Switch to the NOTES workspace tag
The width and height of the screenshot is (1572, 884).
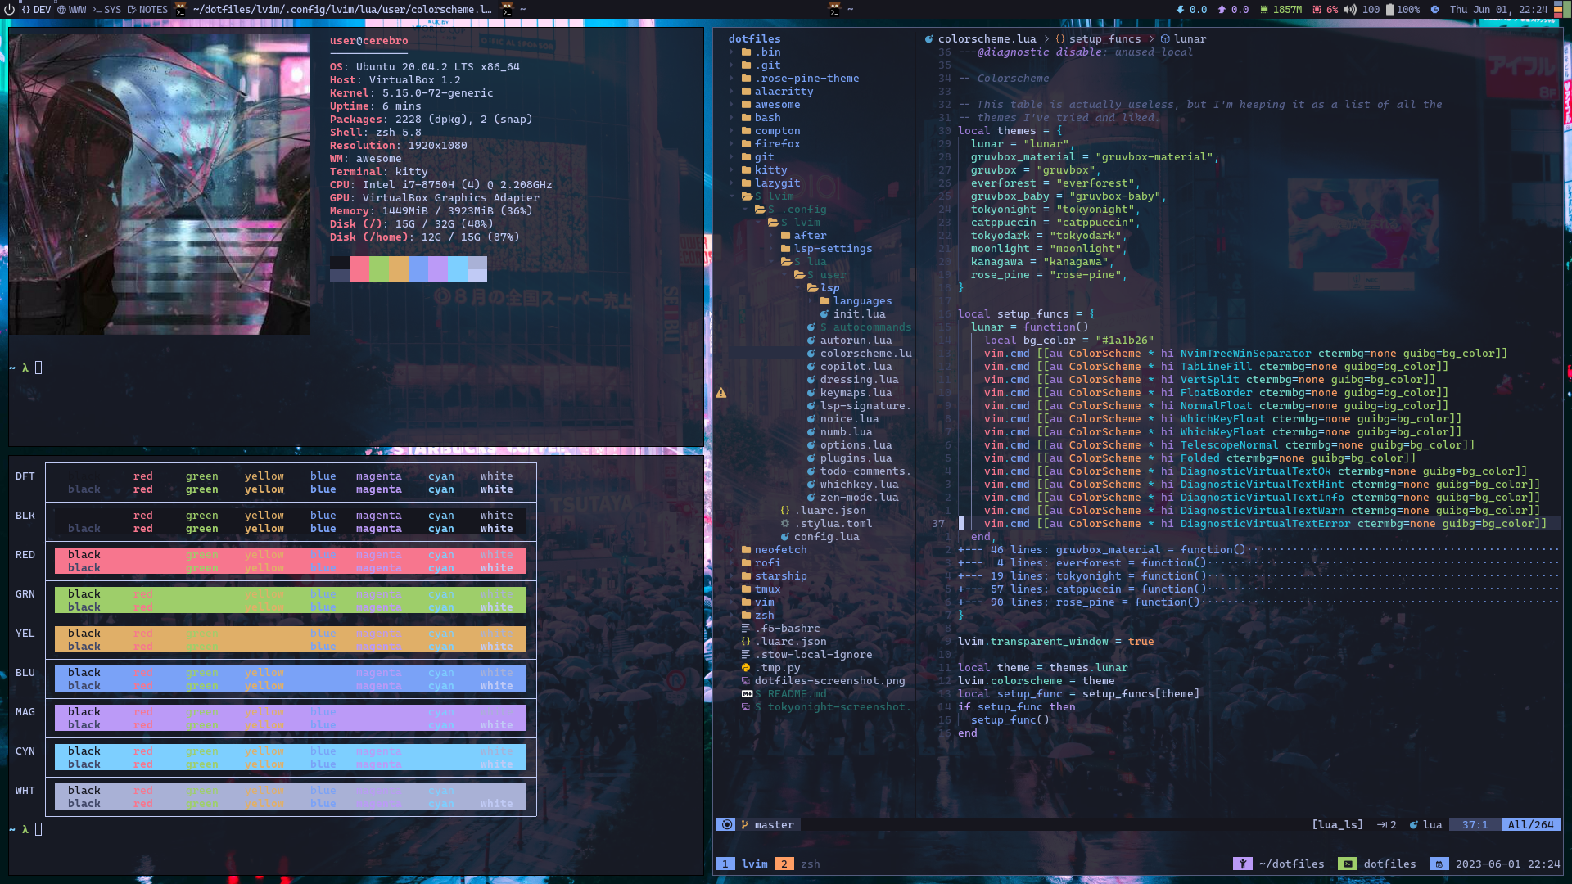point(147,10)
